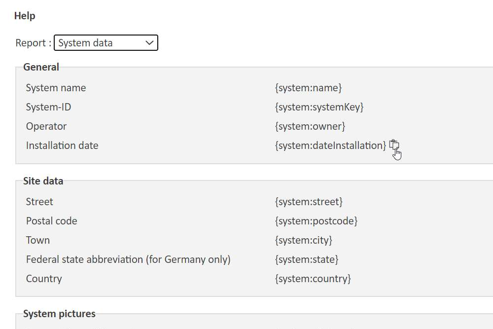Click the Site data section title
Screen dimensions: 493x329
tap(43, 181)
